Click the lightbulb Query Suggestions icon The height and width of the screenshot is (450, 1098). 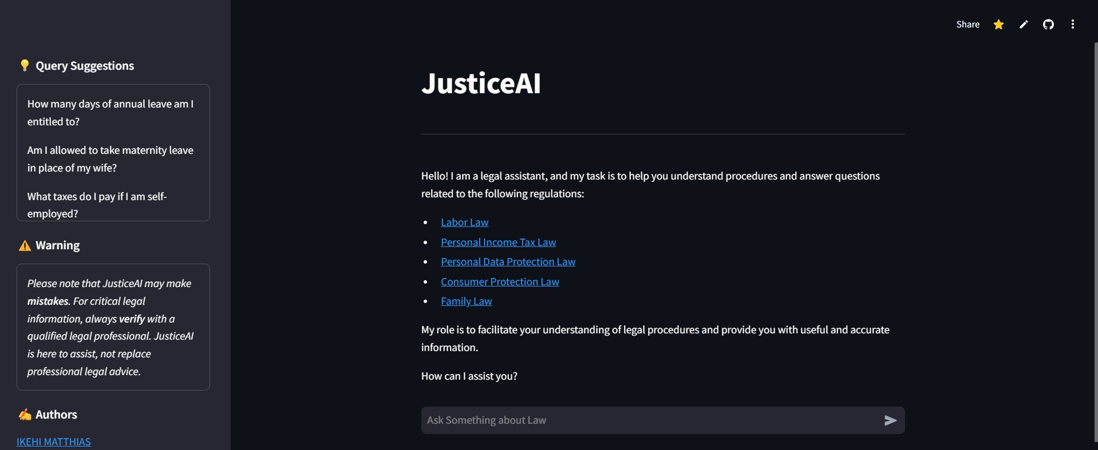pyautogui.click(x=25, y=65)
